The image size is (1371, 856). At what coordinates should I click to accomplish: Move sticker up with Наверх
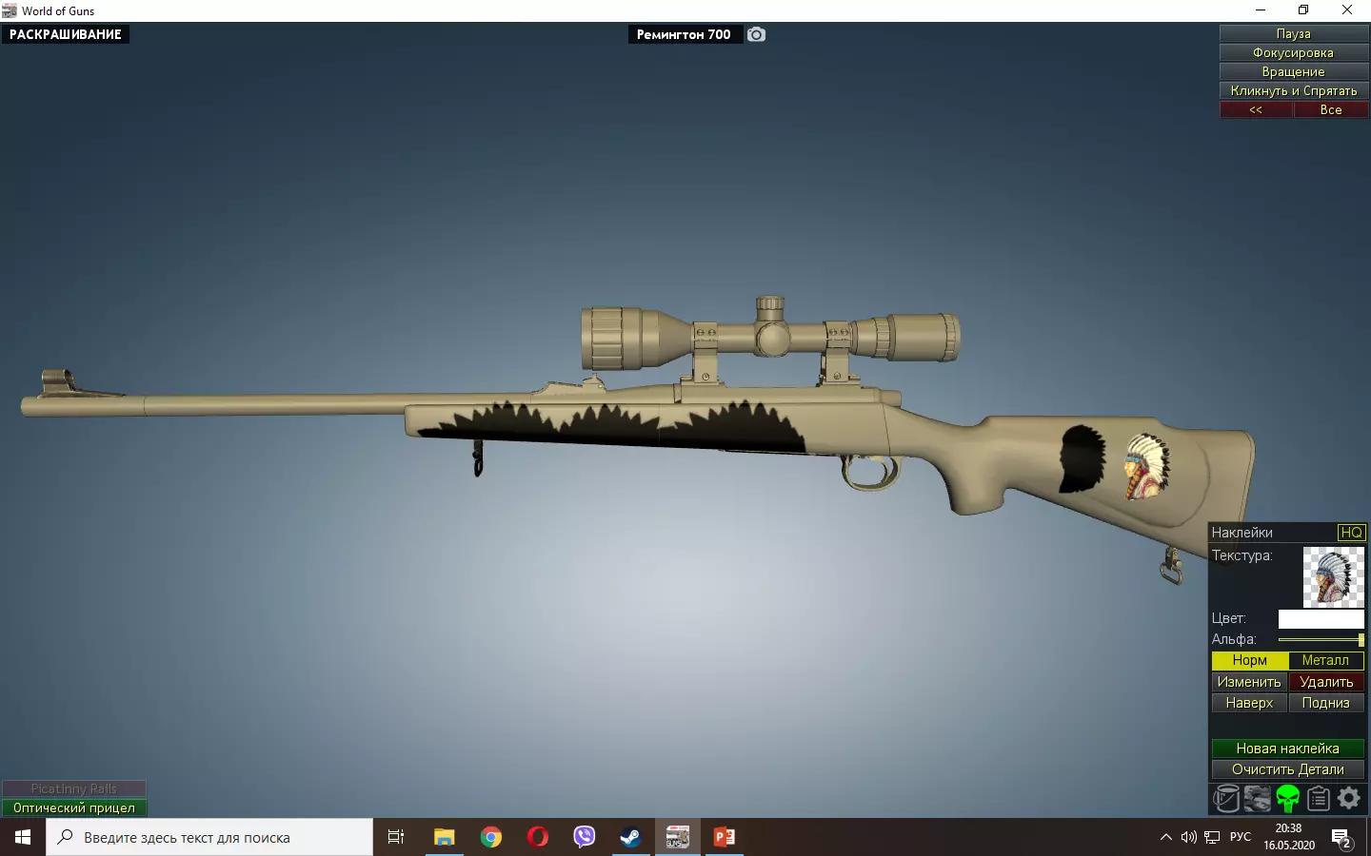coord(1249,703)
